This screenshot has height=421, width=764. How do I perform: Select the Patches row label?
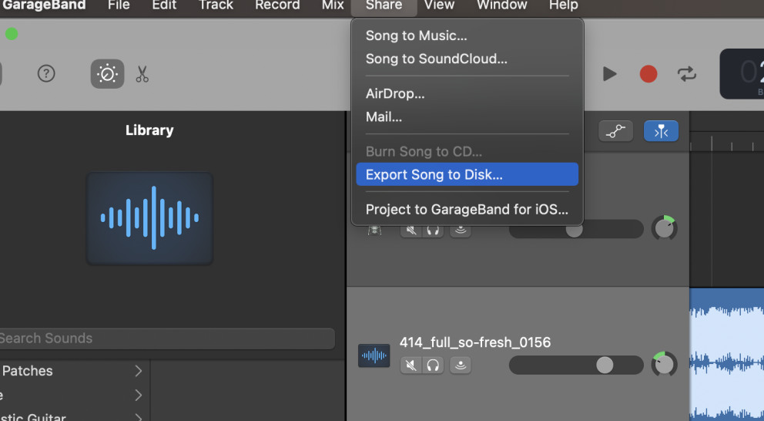point(27,371)
